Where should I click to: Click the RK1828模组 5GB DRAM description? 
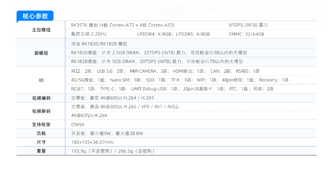(157, 62)
